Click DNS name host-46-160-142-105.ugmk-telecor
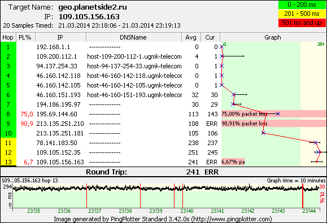The height and width of the screenshot is (223, 327). point(134,85)
